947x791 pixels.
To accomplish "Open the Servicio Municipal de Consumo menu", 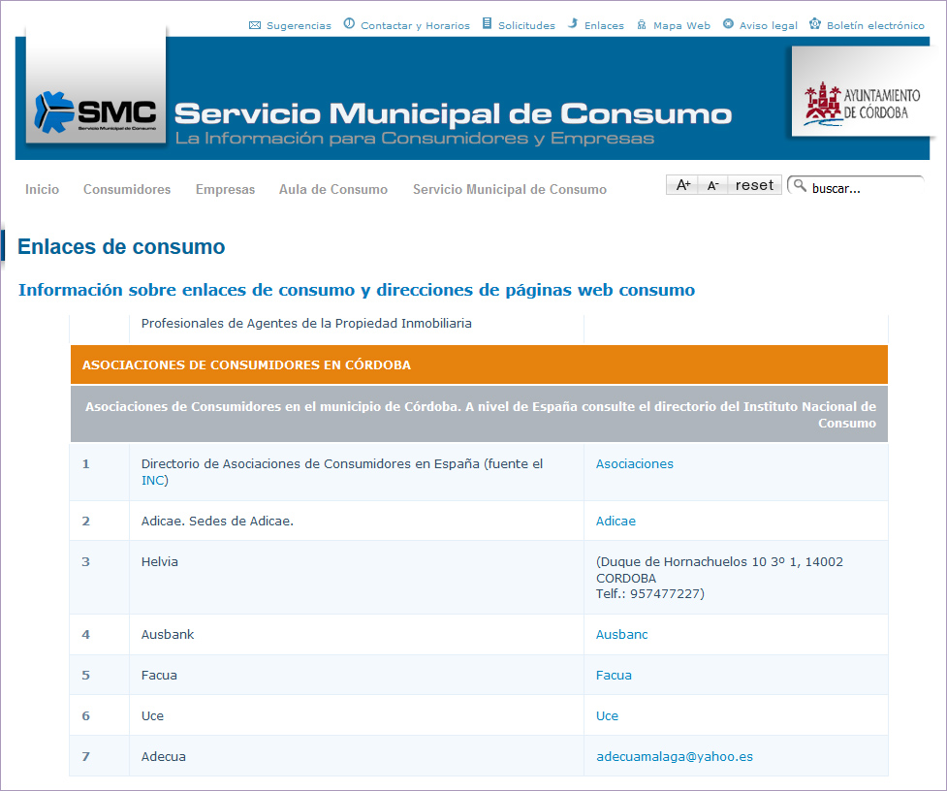I will point(510,190).
